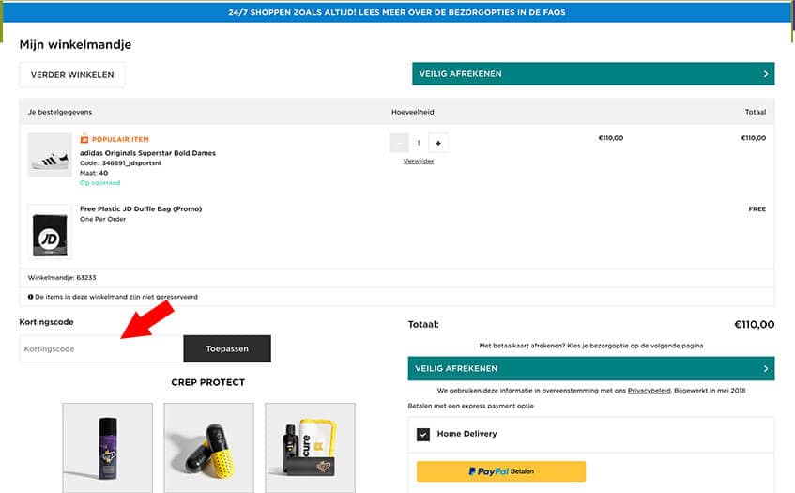Select the Crep Protect Cure kit product
Viewport: 795px width, 493px height.
tap(311, 448)
